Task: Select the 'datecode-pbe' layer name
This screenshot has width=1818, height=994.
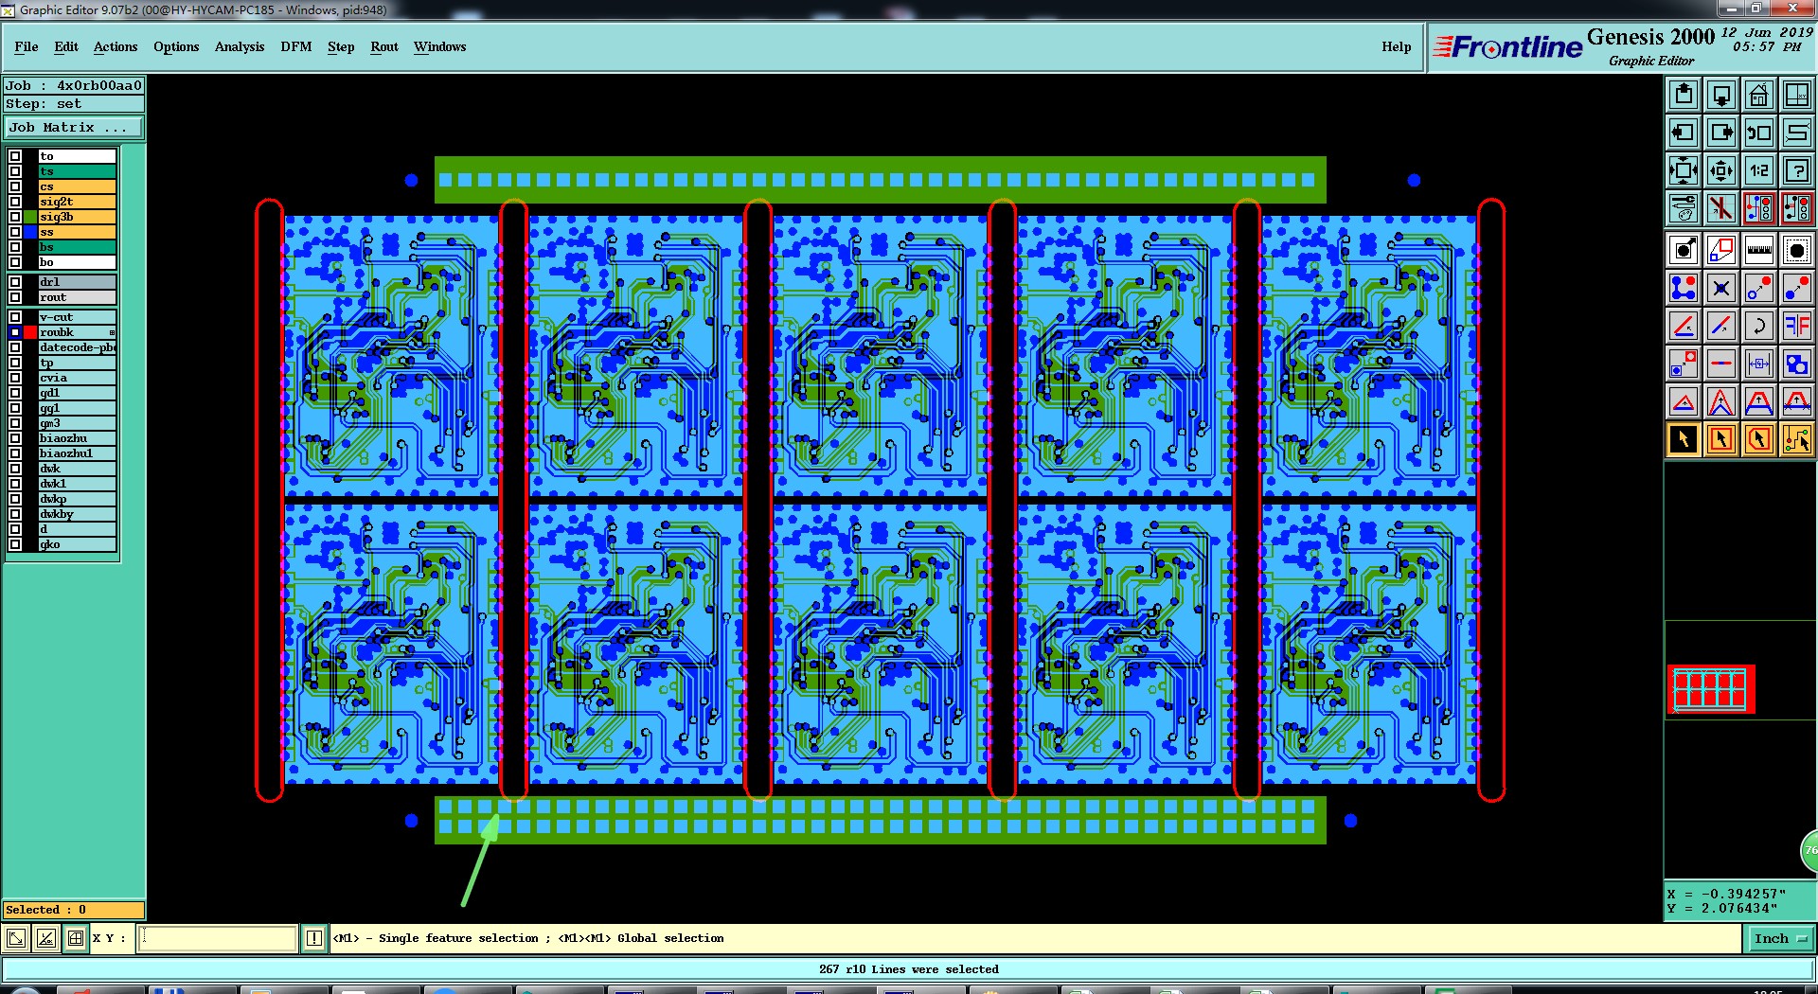Action: pyautogui.click(x=78, y=347)
